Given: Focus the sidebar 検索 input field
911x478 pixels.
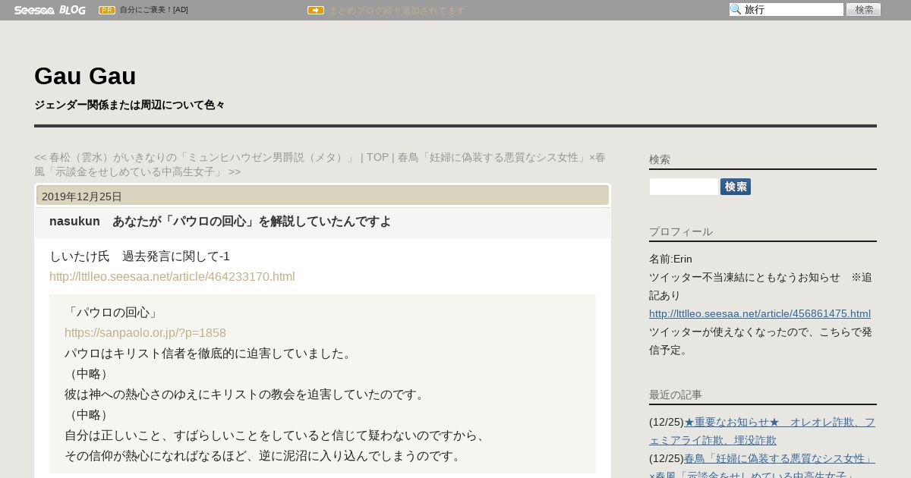Looking at the screenshot, I should click(x=684, y=187).
